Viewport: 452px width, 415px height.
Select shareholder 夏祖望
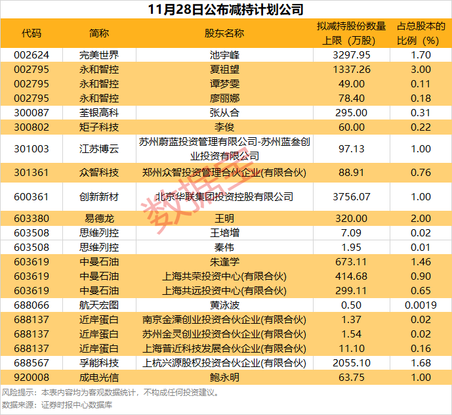224,69
